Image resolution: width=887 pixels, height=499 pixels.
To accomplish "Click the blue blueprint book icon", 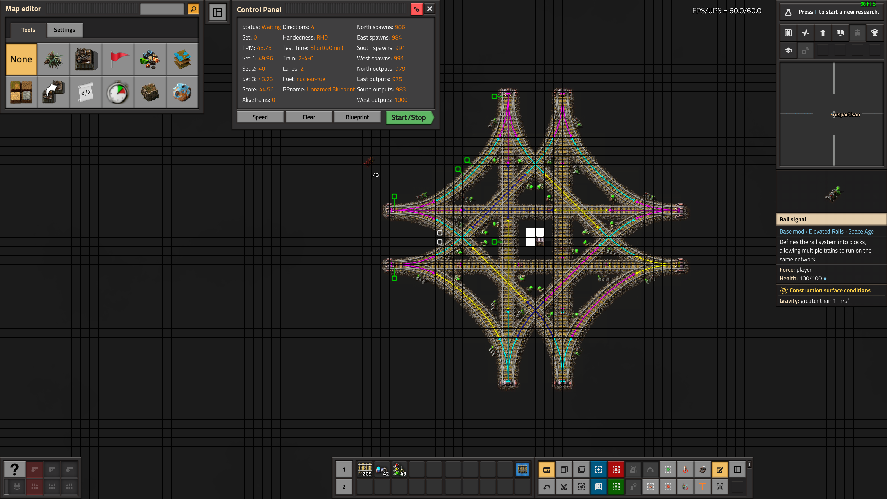I will [x=599, y=487].
